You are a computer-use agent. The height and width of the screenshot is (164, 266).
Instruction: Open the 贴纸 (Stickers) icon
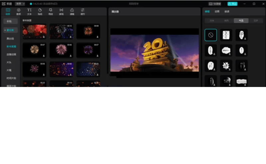tap(40, 12)
